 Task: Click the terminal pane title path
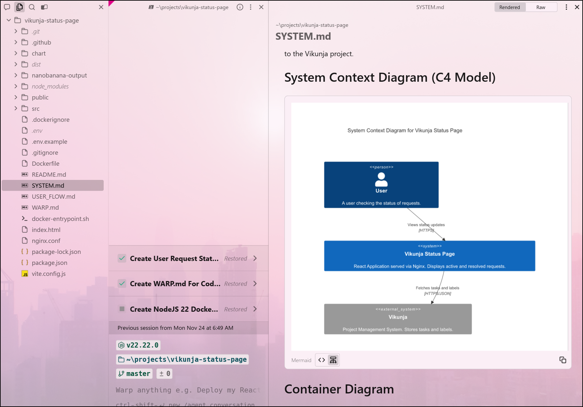coord(192,7)
